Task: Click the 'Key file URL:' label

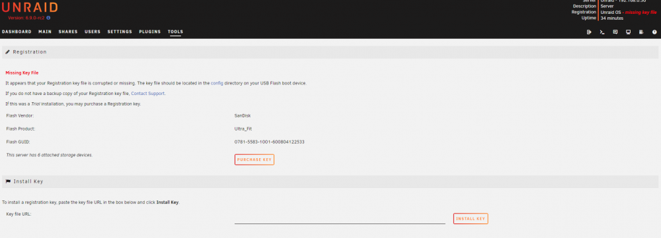Action: point(19,214)
